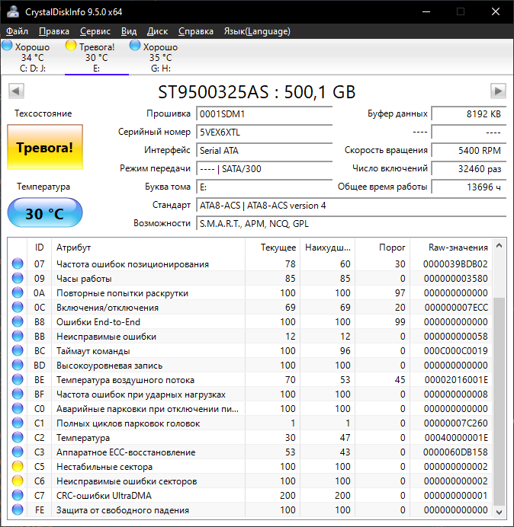The image size is (514, 527).
Task: Click the 30 °C temperature button
Action: point(45,213)
